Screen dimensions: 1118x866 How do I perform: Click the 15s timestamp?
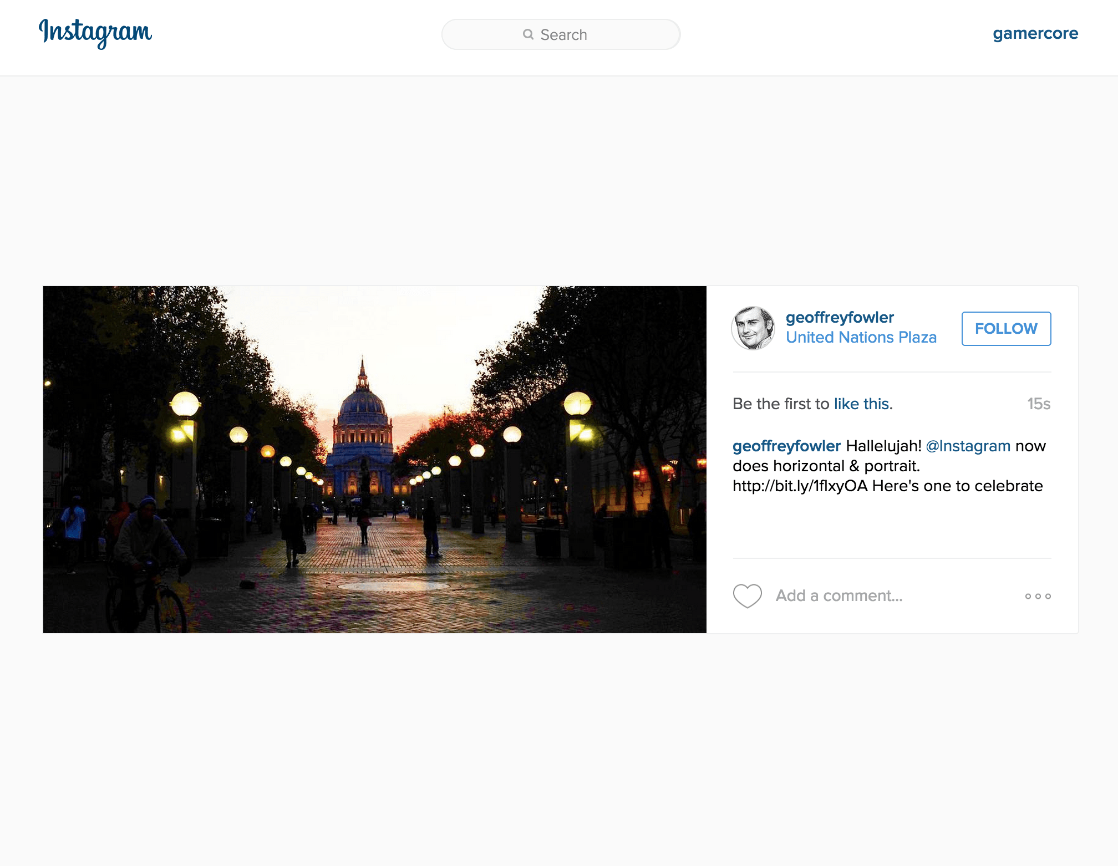1038,404
